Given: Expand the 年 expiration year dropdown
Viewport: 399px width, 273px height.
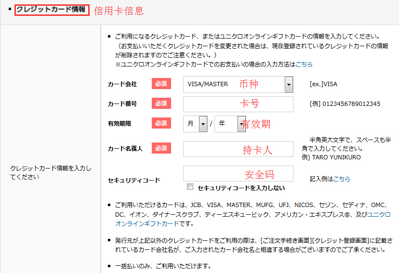Looking at the screenshot, I should (x=229, y=124).
